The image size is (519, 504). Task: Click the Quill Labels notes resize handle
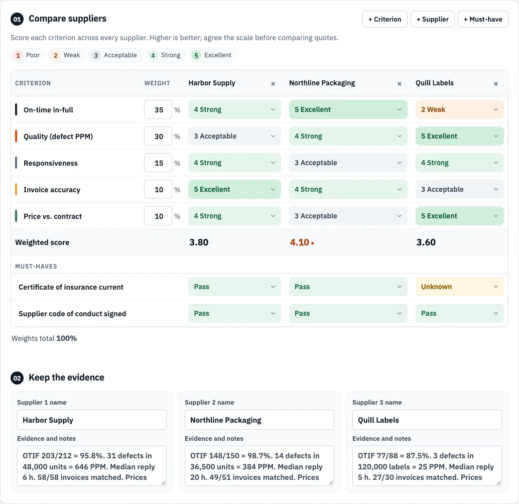tap(499, 483)
